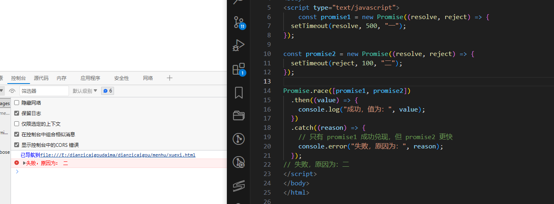This screenshot has height=204, width=554.
Task: Click the 已导航到 text in console
Action: tap(30, 155)
